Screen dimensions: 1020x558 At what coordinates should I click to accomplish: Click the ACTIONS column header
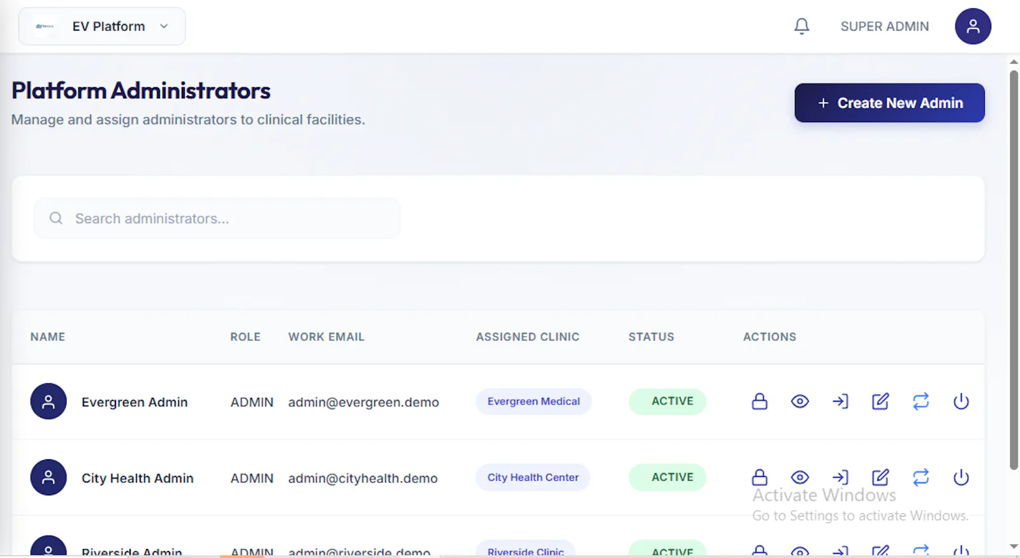pos(769,337)
